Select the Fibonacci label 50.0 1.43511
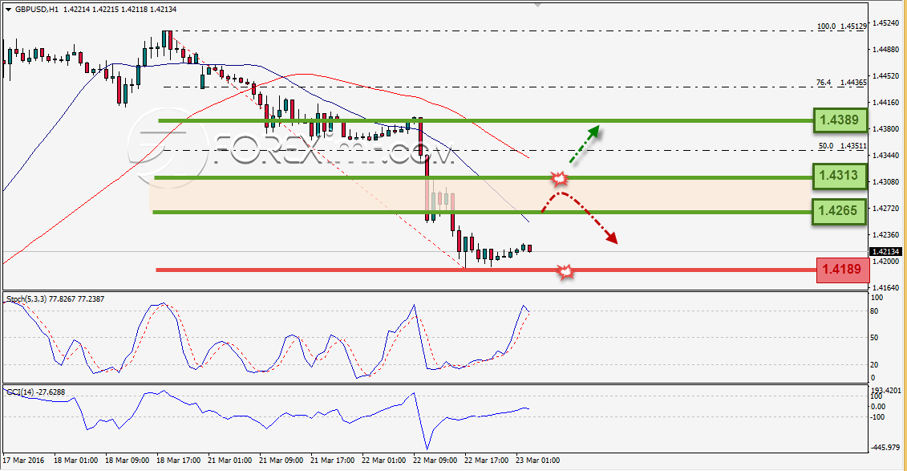 pos(843,146)
